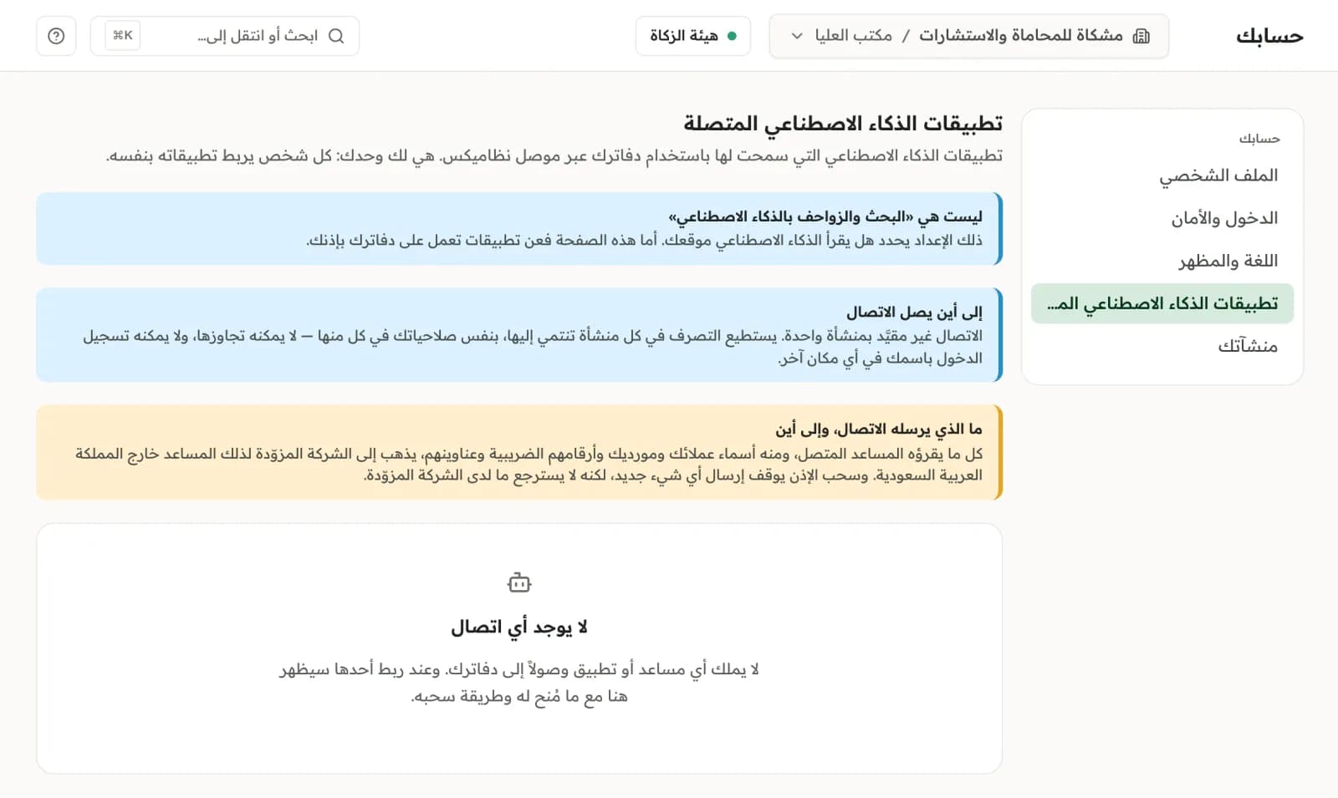Click the ⌘K shortcut badge
The width and height of the screenshot is (1338, 798).
[123, 36]
